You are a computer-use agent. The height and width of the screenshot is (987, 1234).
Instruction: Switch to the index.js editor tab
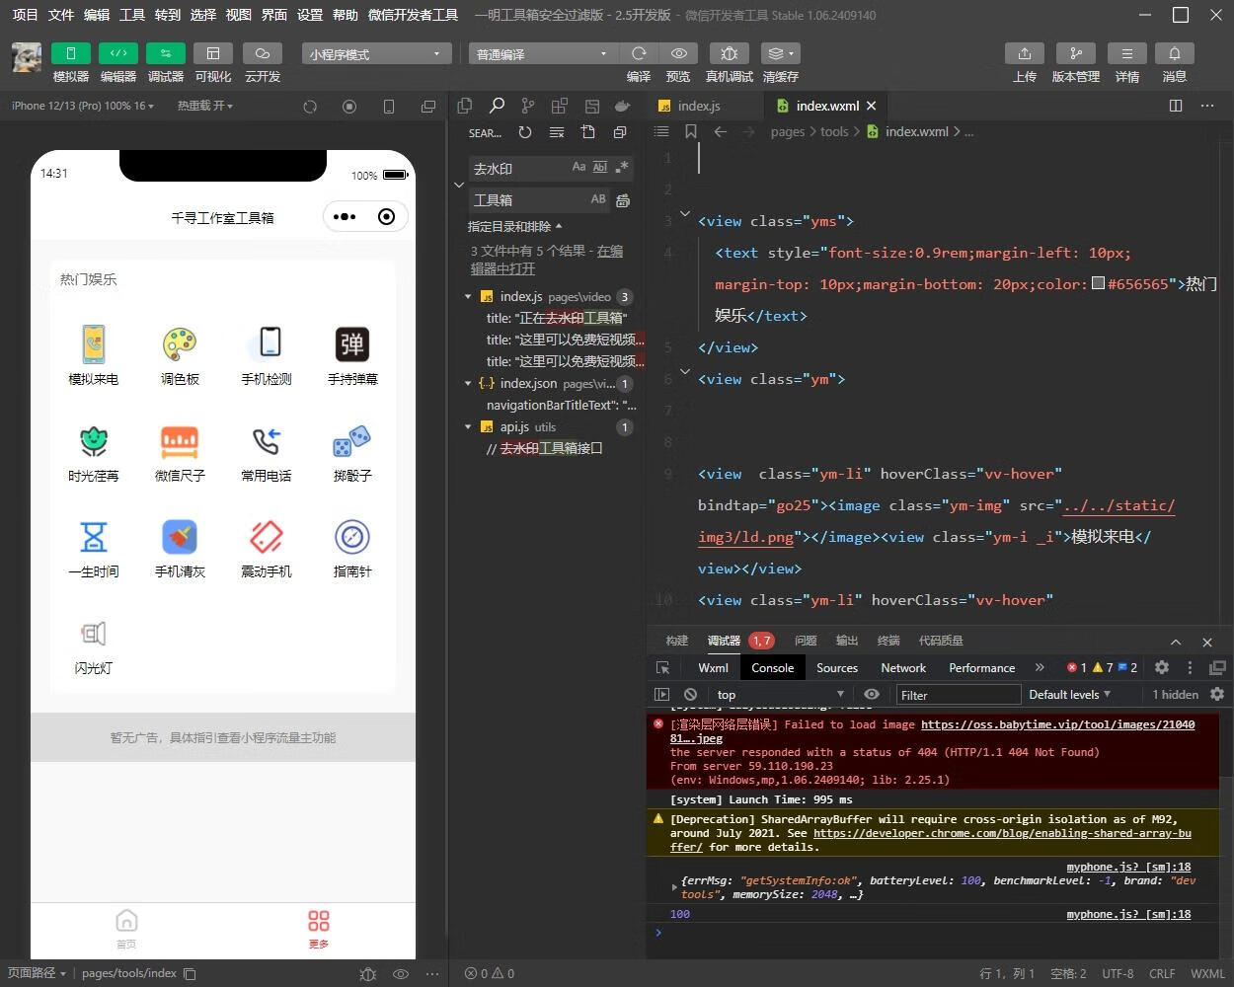tap(699, 106)
